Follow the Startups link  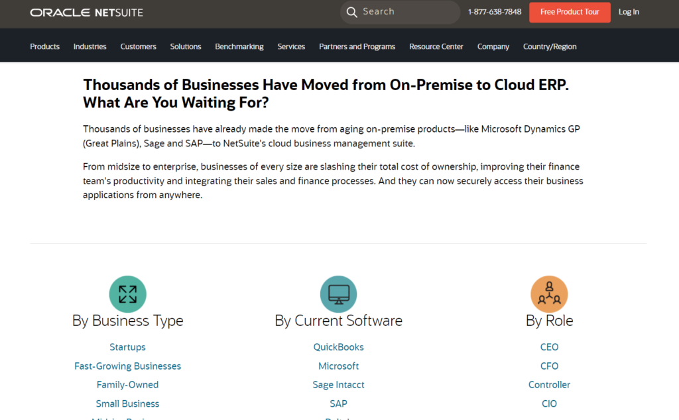click(127, 347)
